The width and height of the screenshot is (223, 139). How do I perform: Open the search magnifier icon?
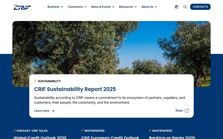tap(185, 7)
